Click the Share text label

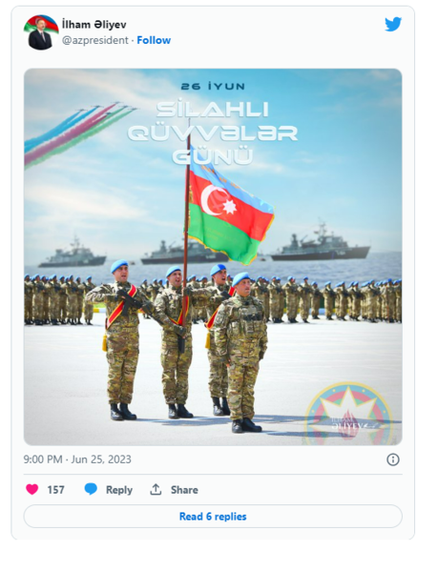(184, 490)
